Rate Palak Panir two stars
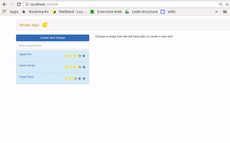Image resolution: width=230 pixels, height=143 pixels. tap(71, 79)
